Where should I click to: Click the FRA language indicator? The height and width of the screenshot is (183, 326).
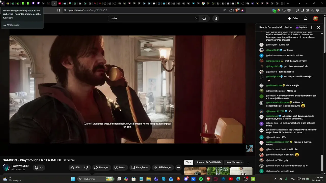pyautogui.click(x=293, y=179)
